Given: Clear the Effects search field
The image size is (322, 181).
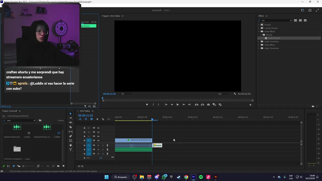Looking at the screenshot, I should pos(291,21).
